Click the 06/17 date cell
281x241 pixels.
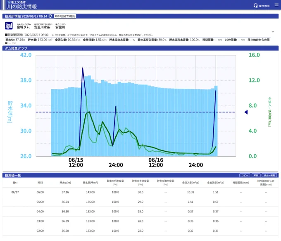click(15, 192)
